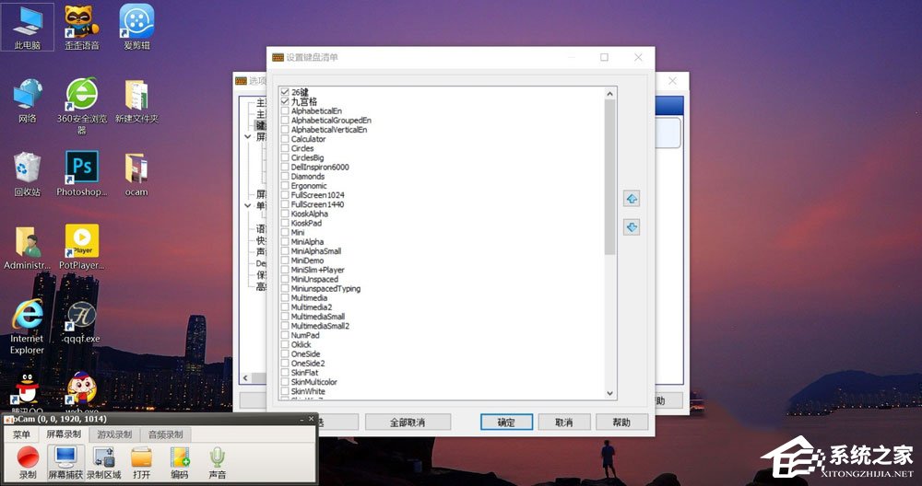
Task: Switch to the 音频录制 tab
Action: click(165, 434)
